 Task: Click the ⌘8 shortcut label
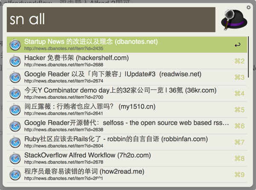point(239,158)
